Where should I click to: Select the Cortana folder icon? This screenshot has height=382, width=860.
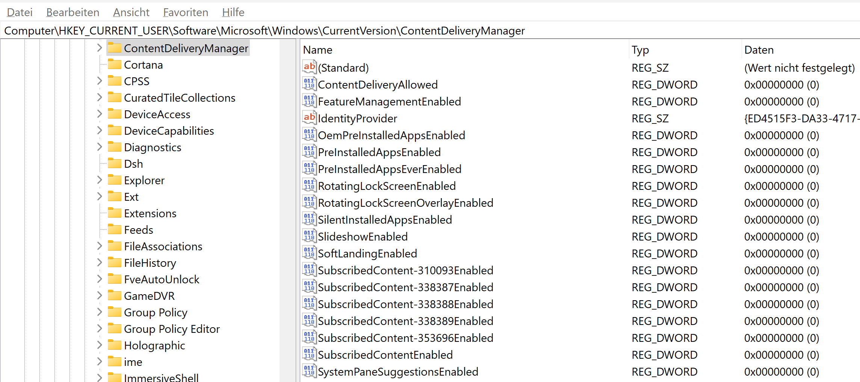[x=115, y=65]
